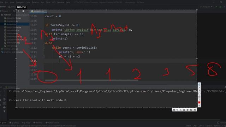
Task: Toggle soft-wrap in run console
Action: pyautogui.click(x=4, y=99)
